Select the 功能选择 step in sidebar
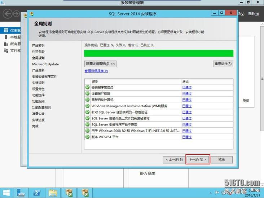 (x=38, y=95)
